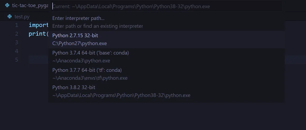306x130 pixels.
Task: Click line number 1 in the gutter
Action: (17, 25)
